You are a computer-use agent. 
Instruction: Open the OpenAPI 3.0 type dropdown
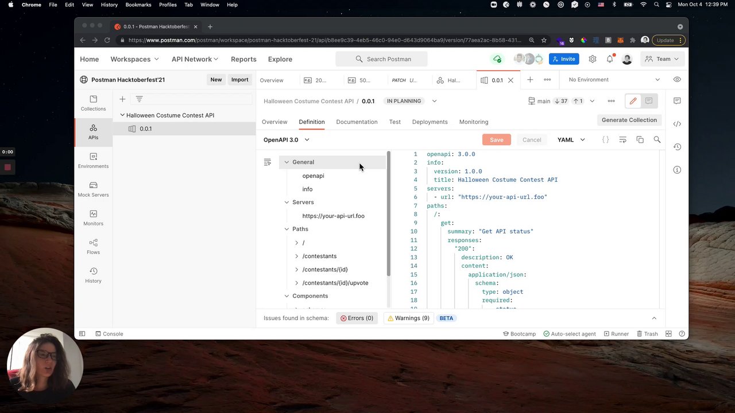pos(287,140)
